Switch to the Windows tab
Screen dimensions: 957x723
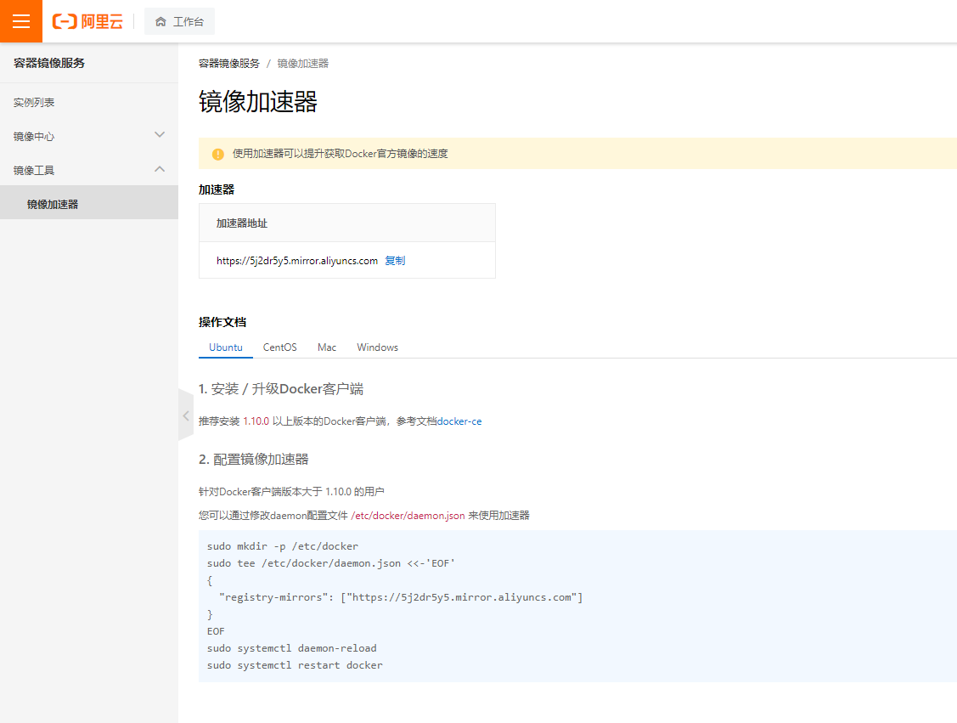point(377,347)
